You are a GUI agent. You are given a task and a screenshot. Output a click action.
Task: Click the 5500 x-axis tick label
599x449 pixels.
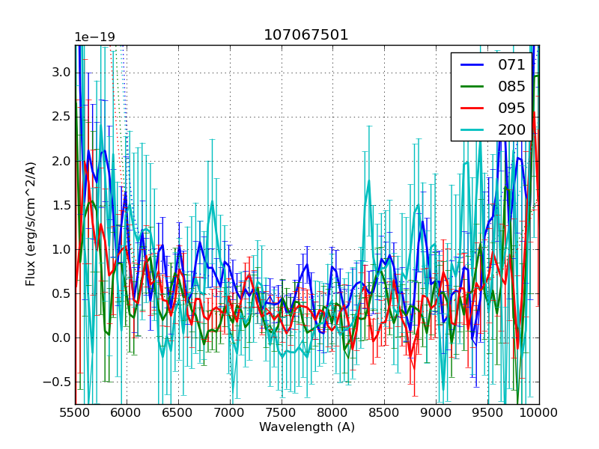click(x=75, y=413)
